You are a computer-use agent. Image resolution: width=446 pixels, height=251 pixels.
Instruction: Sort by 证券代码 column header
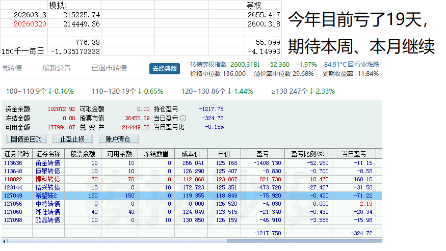click(17, 154)
